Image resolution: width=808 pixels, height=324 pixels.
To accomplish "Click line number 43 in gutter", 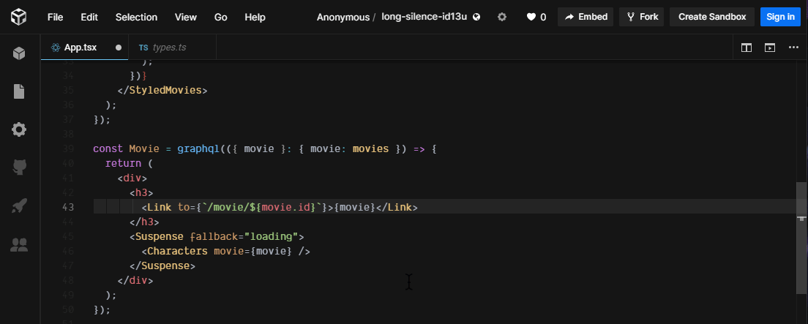I will click(x=68, y=207).
